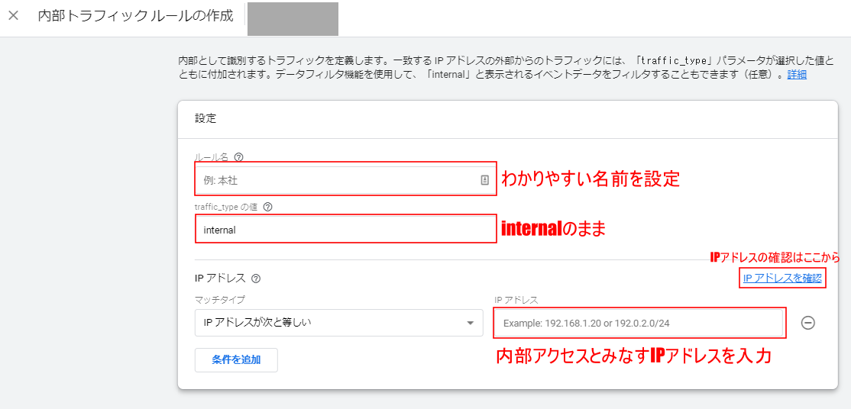Click the help icon next to ルール名
This screenshot has height=409, width=851.
[238, 157]
